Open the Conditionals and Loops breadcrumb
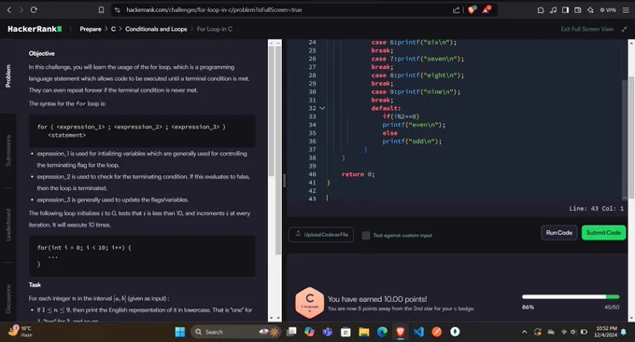The image size is (635, 342). (156, 29)
